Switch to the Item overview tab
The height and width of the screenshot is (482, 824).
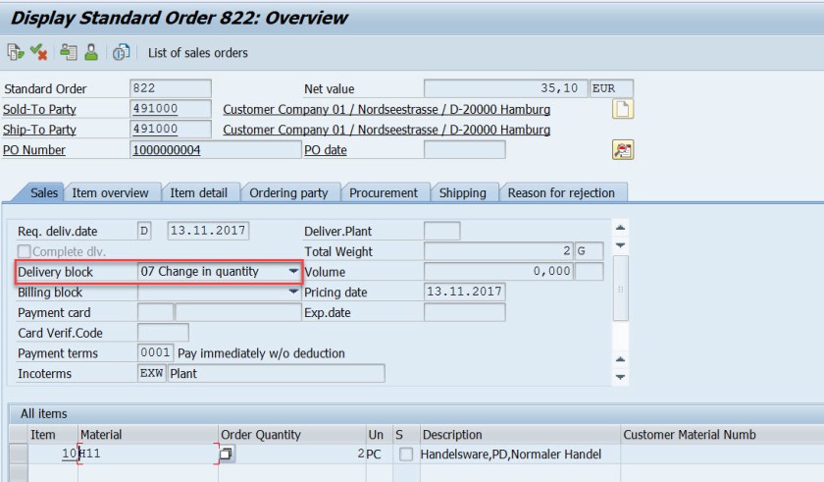click(110, 193)
